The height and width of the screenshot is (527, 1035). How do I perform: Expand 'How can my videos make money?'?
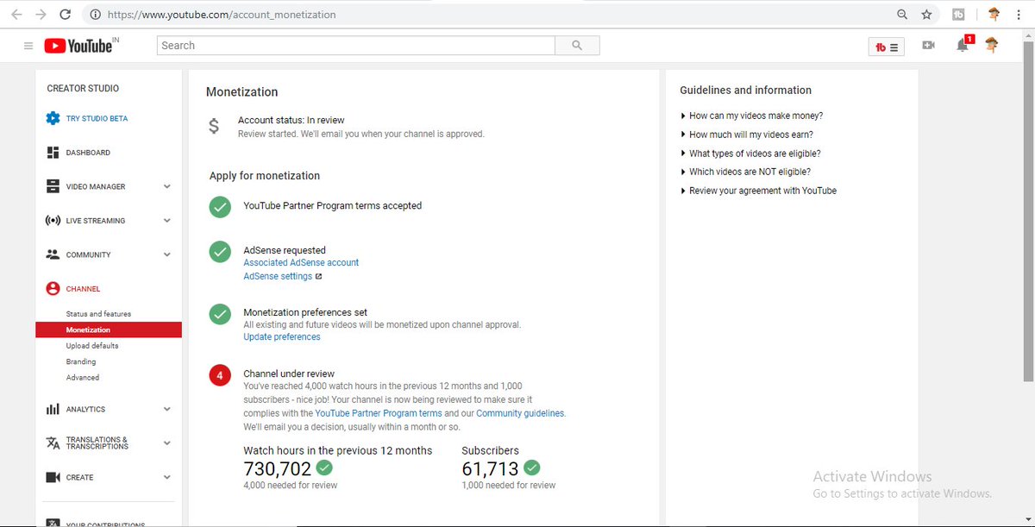click(x=751, y=116)
